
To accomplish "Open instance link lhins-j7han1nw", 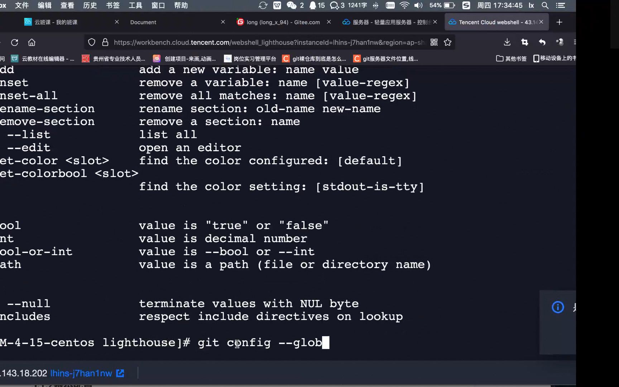I will click(81, 373).
